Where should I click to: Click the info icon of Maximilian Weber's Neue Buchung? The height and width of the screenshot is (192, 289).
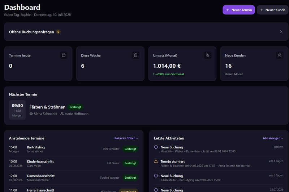click(x=156, y=147)
